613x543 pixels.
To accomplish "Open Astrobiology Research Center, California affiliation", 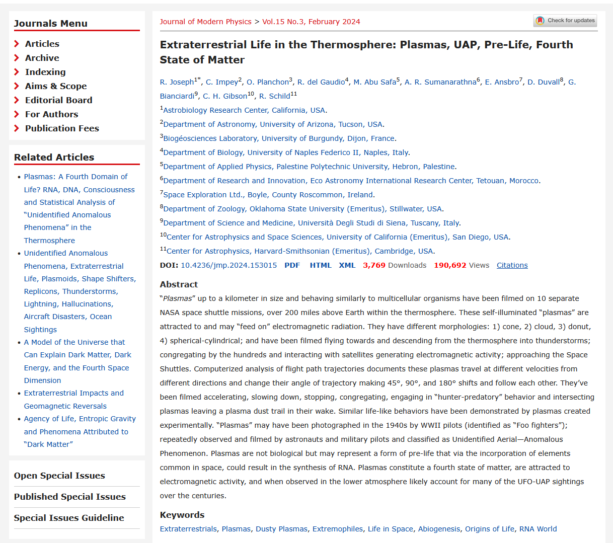I will click(x=244, y=110).
